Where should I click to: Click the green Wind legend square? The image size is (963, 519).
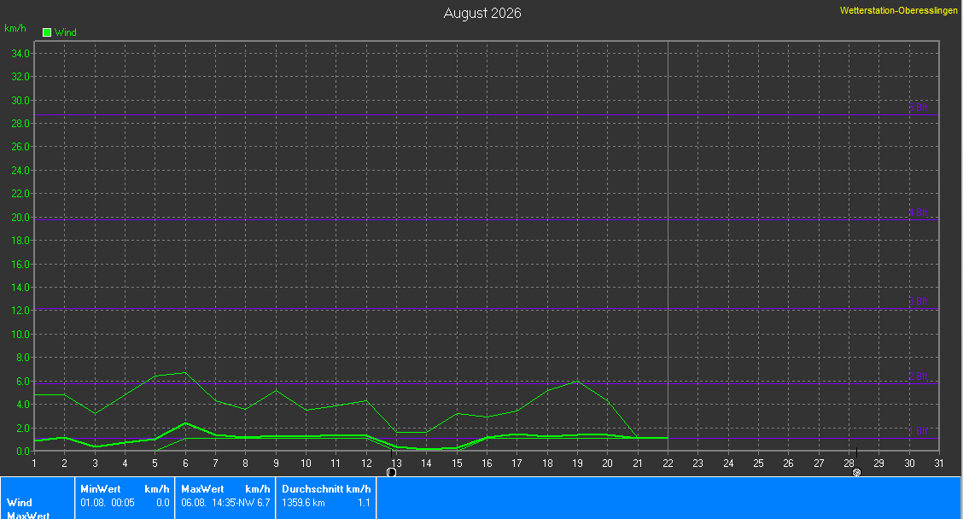coord(47,32)
